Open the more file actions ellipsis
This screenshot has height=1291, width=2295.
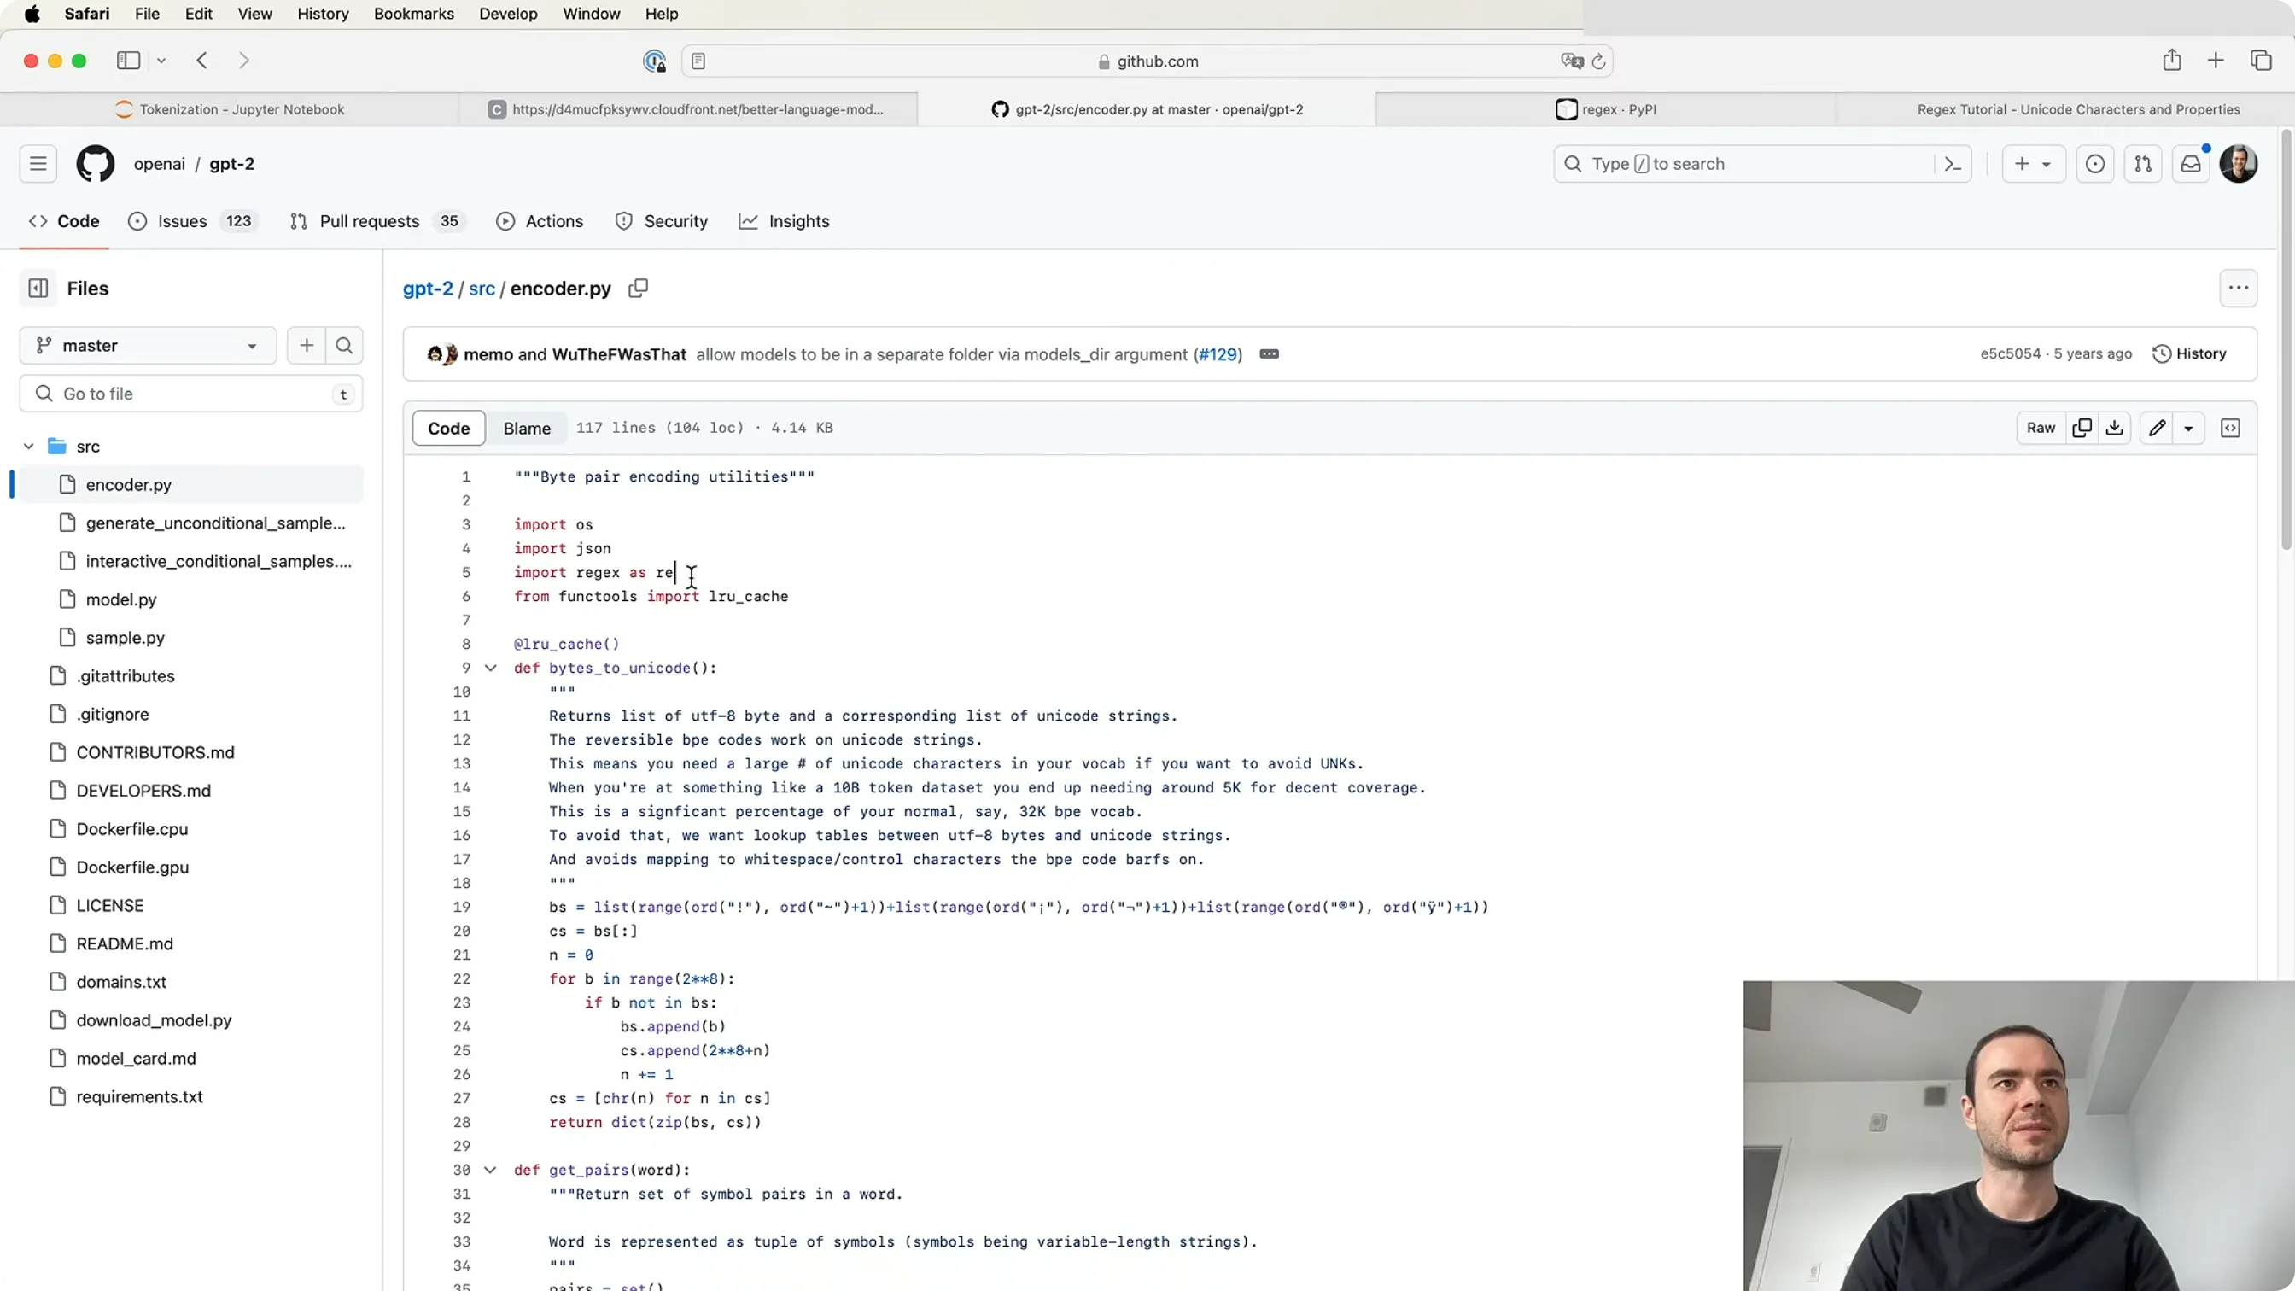2238,289
